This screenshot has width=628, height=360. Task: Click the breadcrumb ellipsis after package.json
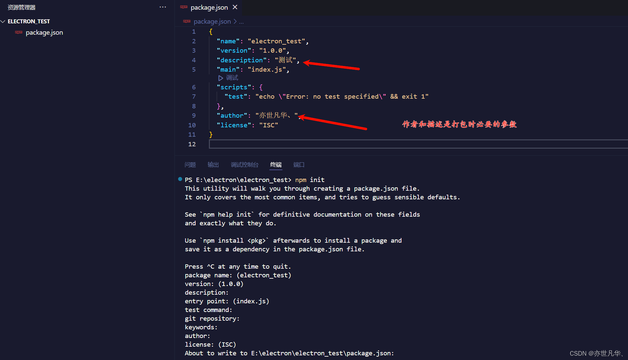point(241,22)
